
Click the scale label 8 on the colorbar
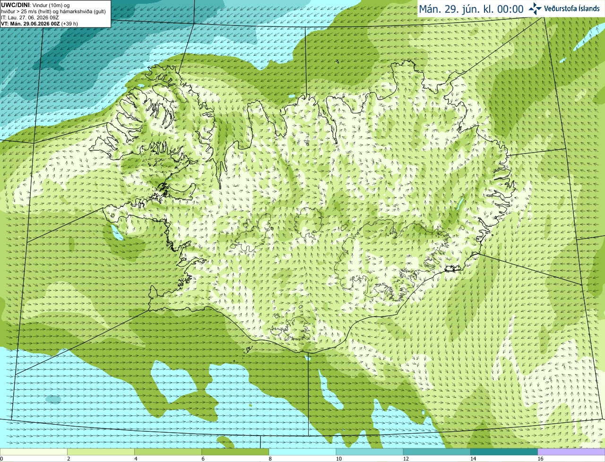pos(270,459)
